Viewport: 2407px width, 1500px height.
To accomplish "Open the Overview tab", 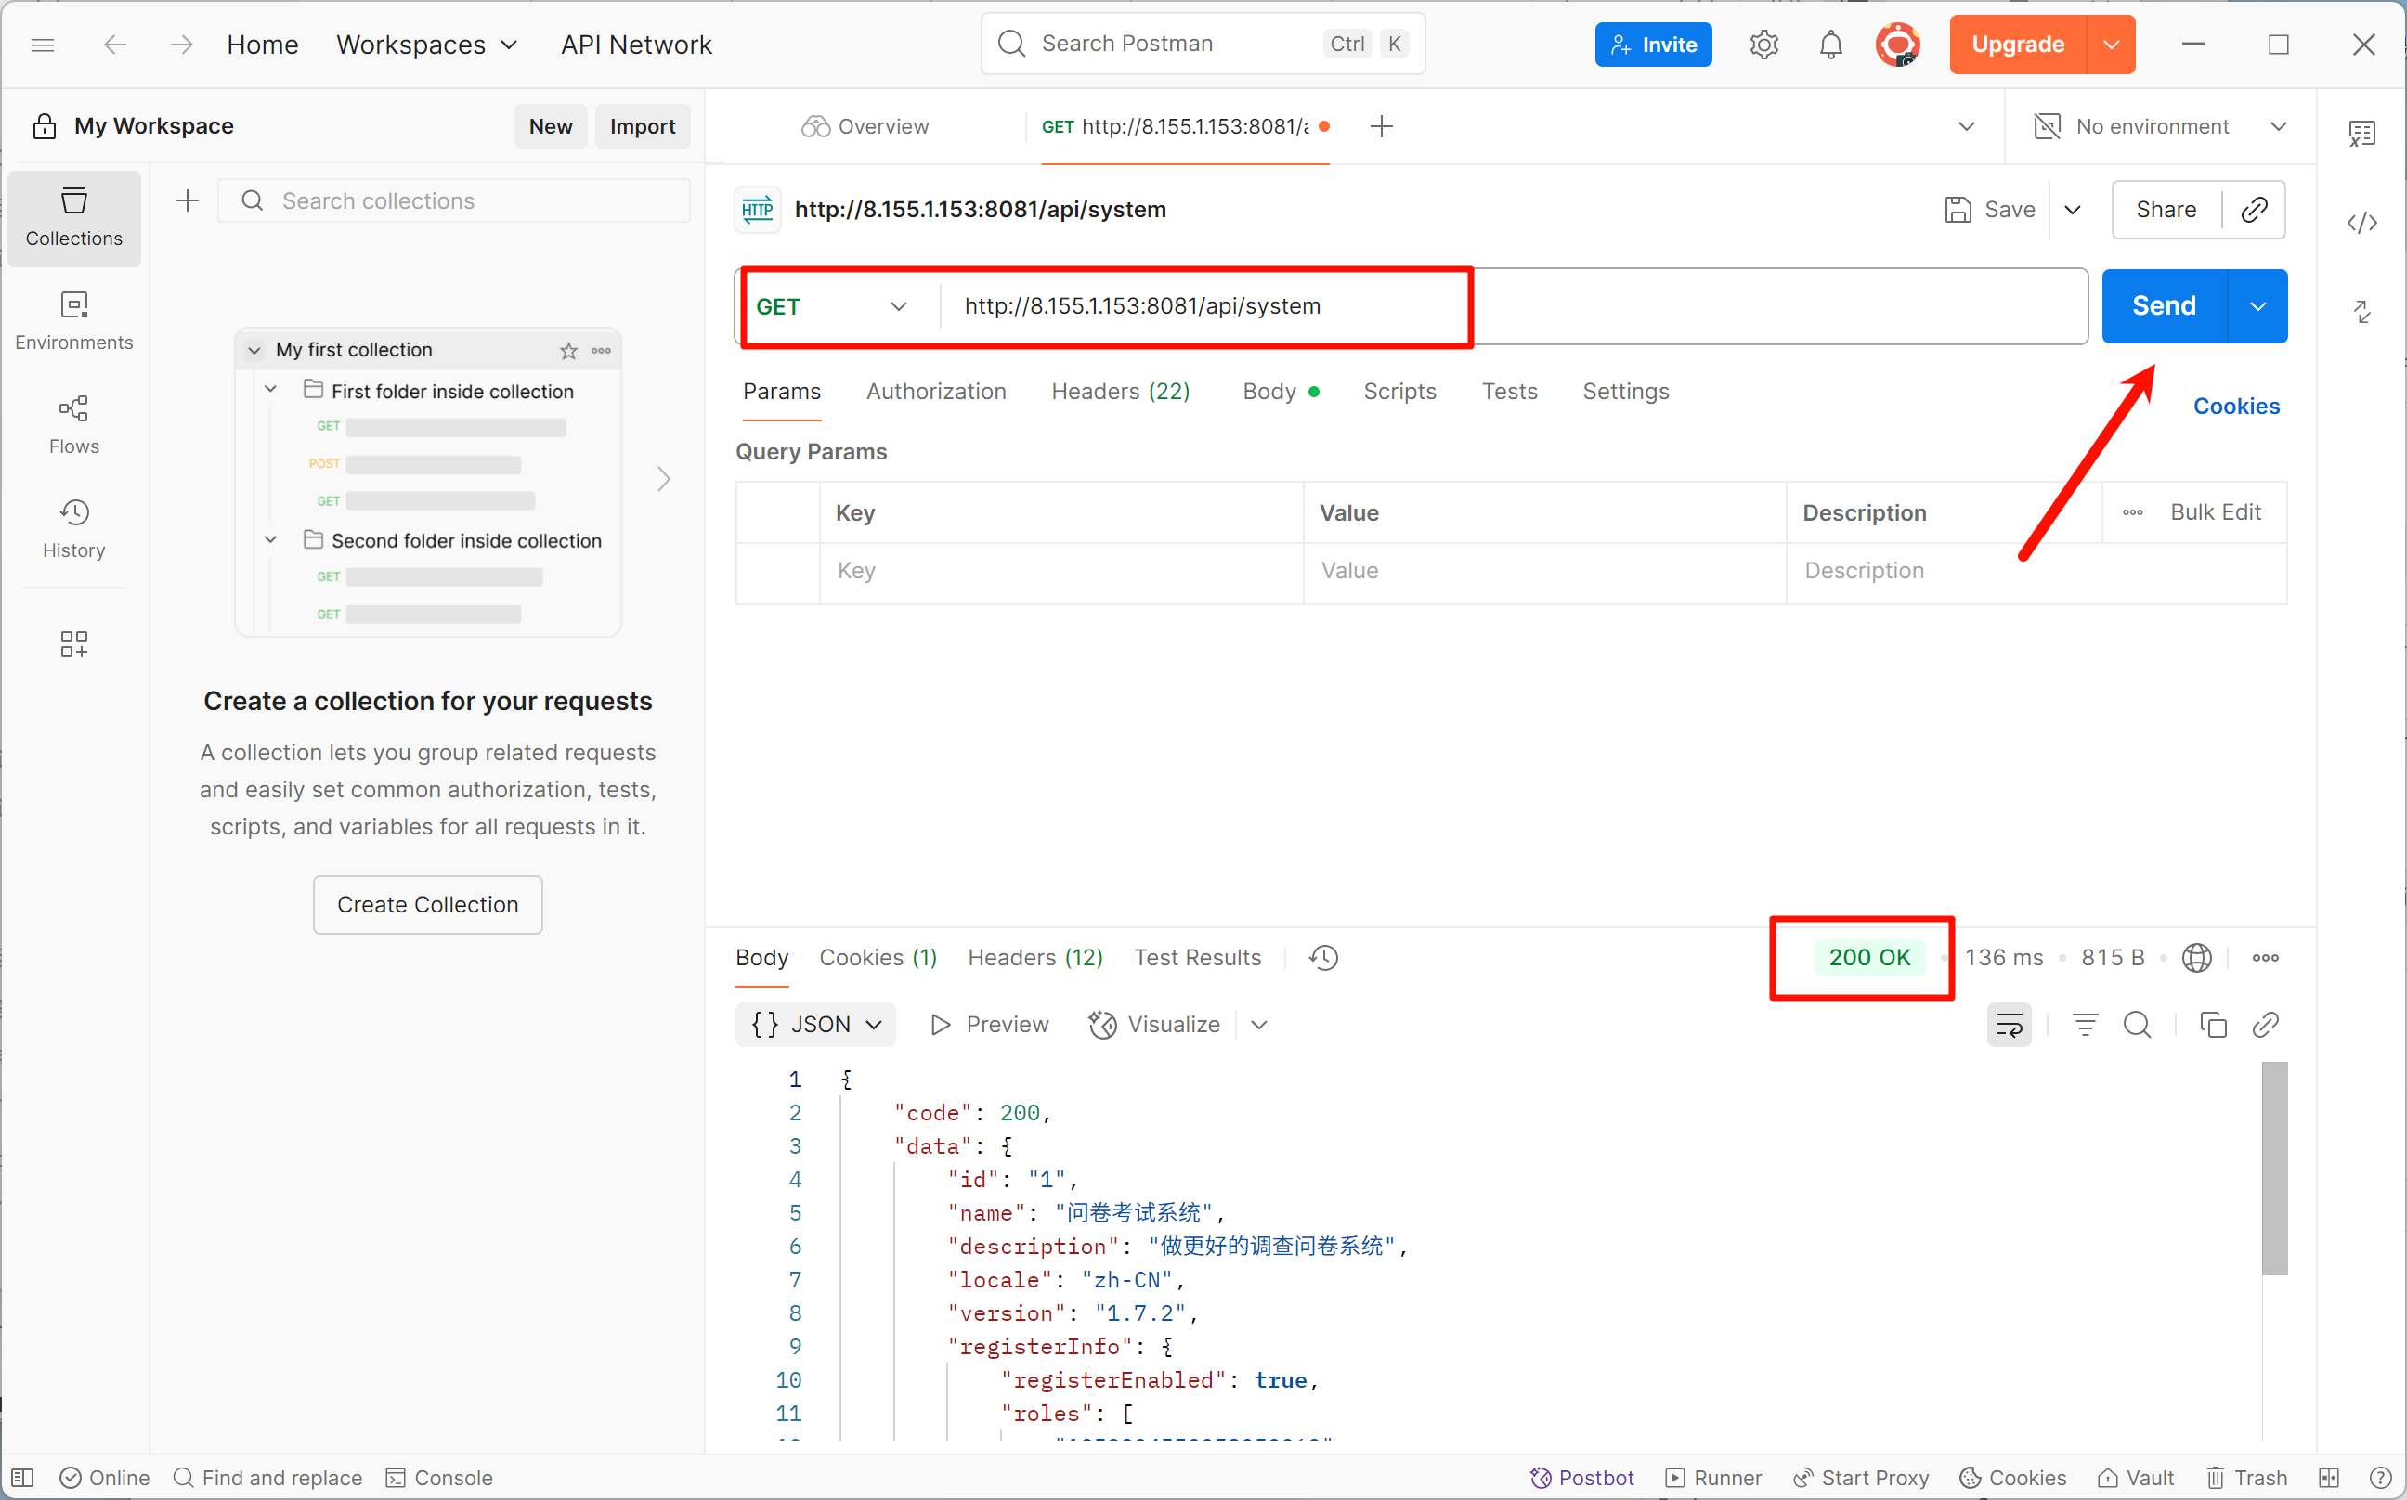I will [x=865, y=126].
